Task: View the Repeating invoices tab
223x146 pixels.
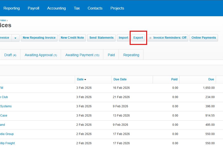Action: point(131,55)
